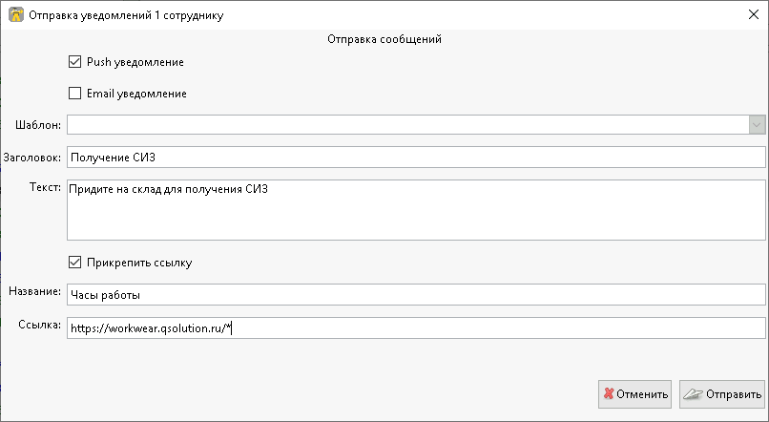This screenshot has height=422, width=769.
Task: Uncheck the Push уведомление checkbox
Action: pos(75,62)
